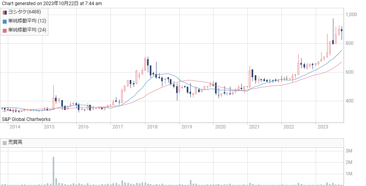Screen dimensions: 366x186
Task: Click the 2M volume axis label
Action: click(x=349, y=162)
